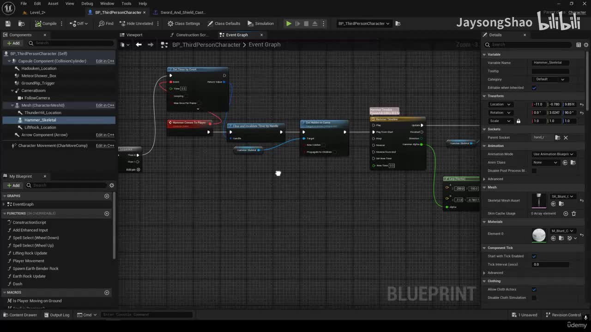Viewport: 591px width, 332px height.
Task: Open Class Settings
Action: pyautogui.click(x=184, y=24)
